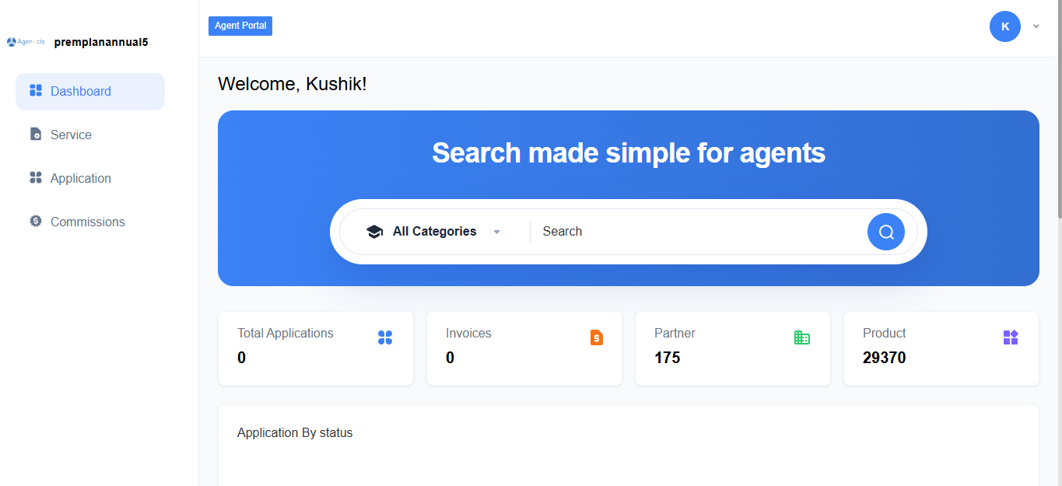The image size is (1062, 486).
Task: Click the Service document icon
Action: coord(36,135)
